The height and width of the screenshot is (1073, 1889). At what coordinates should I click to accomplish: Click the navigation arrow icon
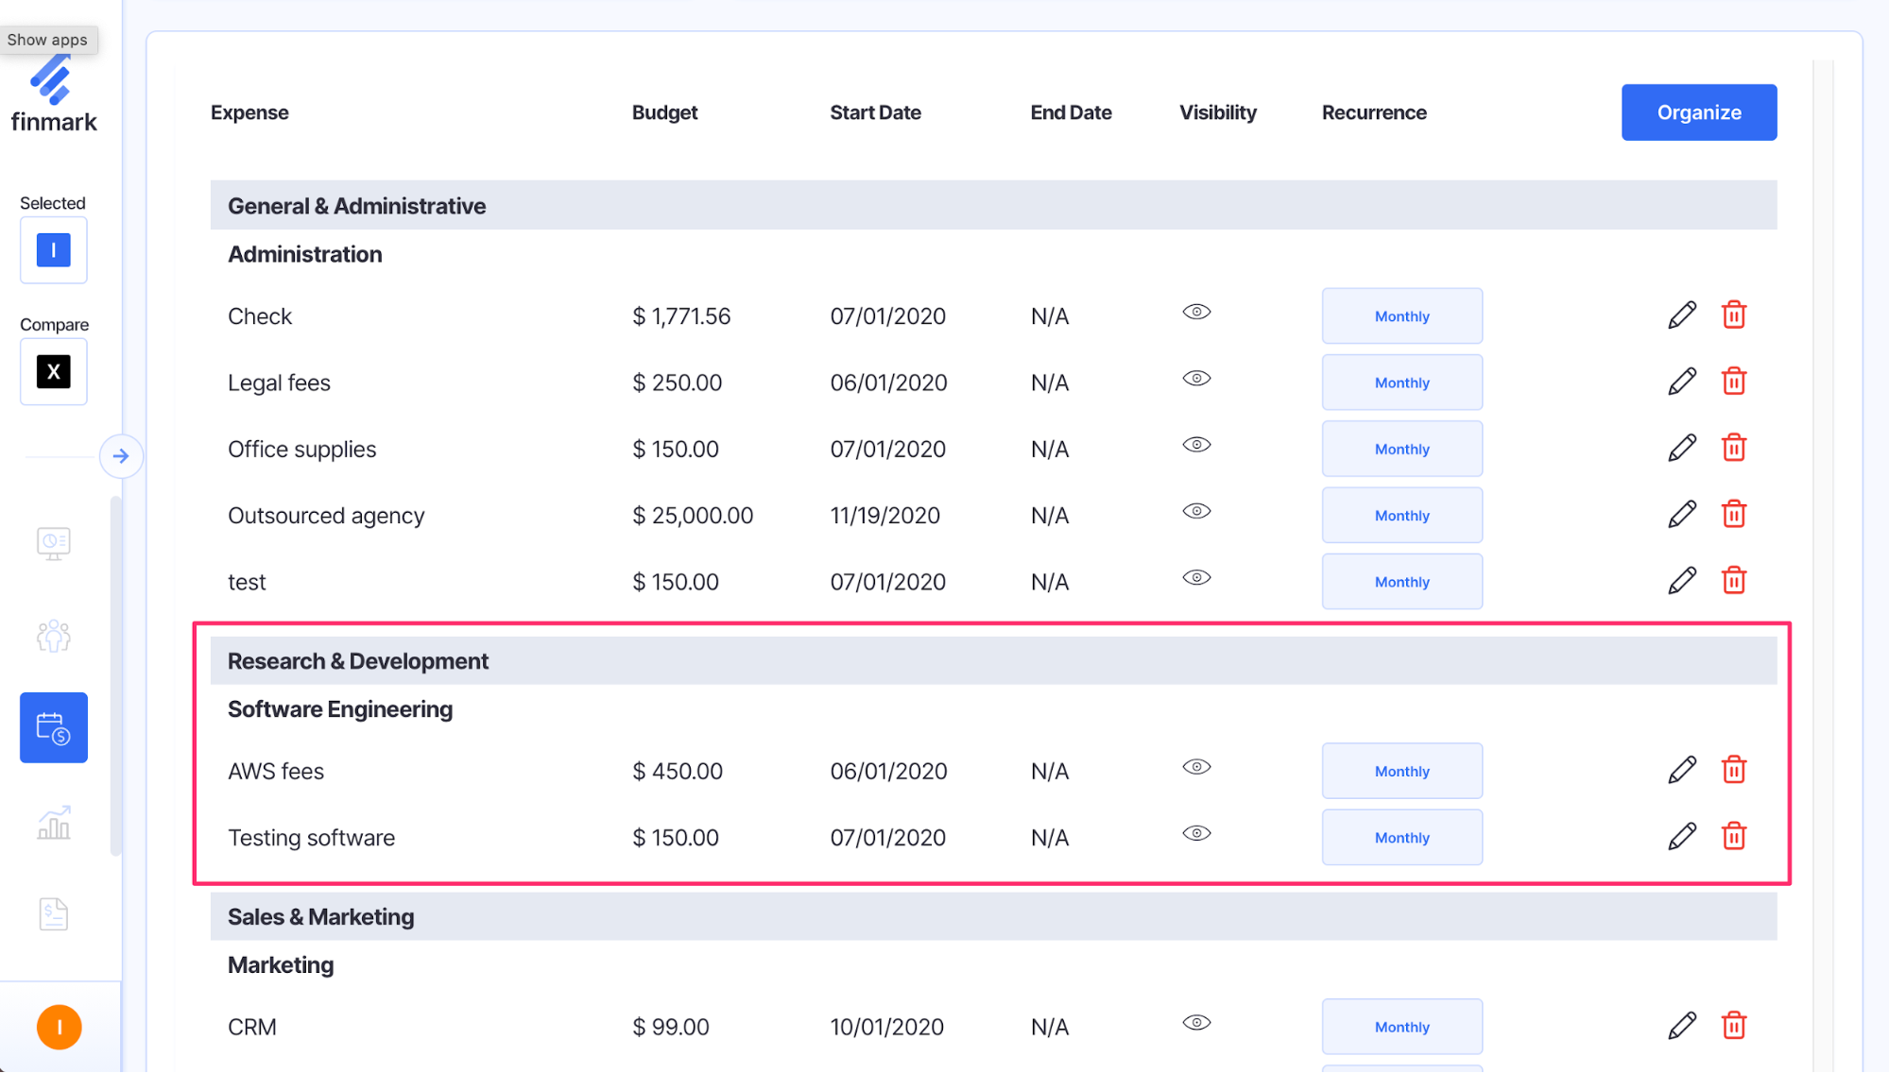point(118,455)
